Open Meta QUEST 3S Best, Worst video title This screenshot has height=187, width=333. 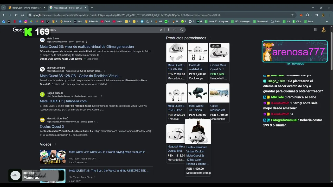click(109, 171)
